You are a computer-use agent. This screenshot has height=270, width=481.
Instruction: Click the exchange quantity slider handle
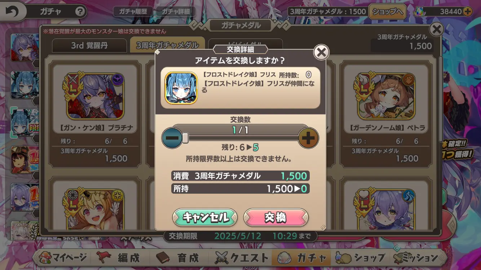click(185, 138)
